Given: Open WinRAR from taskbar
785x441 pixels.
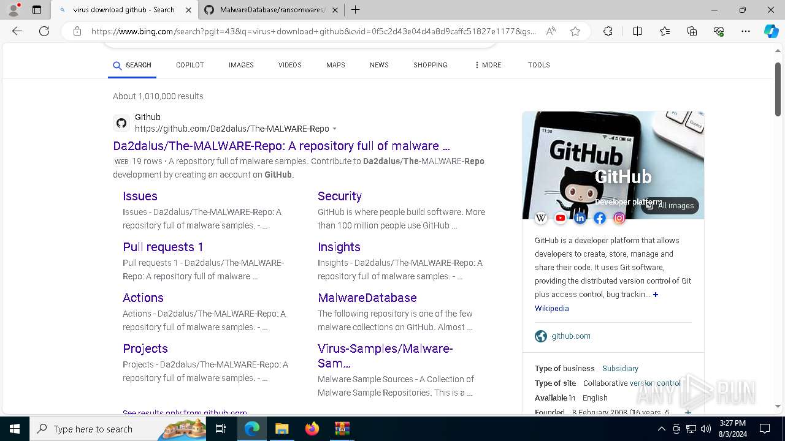Looking at the screenshot, I should [342, 429].
